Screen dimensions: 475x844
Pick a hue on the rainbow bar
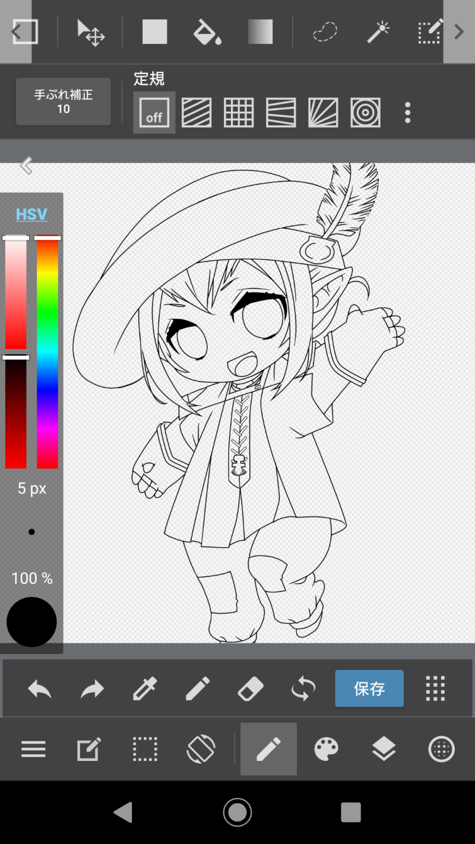pyautogui.click(x=47, y=353)
